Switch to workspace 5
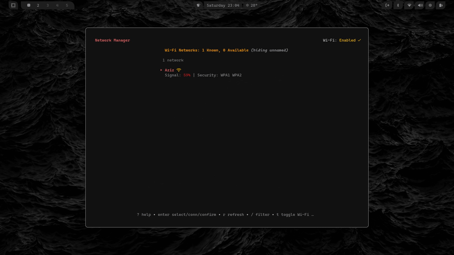Screen dimensions: 454x255 point(67,5)
